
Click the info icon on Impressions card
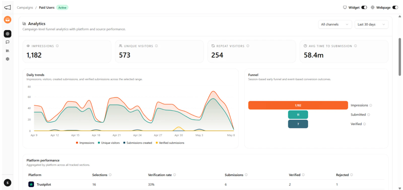(x=57, y=46)
